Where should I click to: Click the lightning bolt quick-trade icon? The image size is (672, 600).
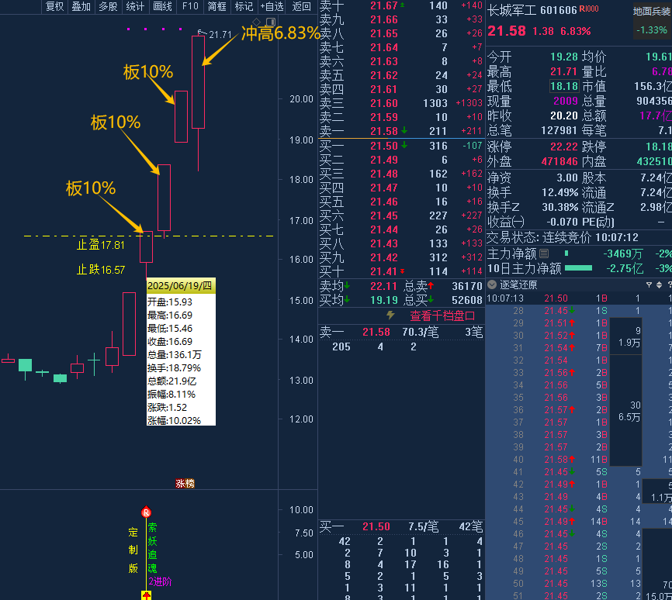pos(390,316)
